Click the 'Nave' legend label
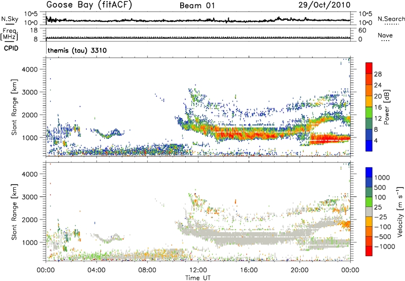The height and width of the screenshot is (281, 405). 385,35
